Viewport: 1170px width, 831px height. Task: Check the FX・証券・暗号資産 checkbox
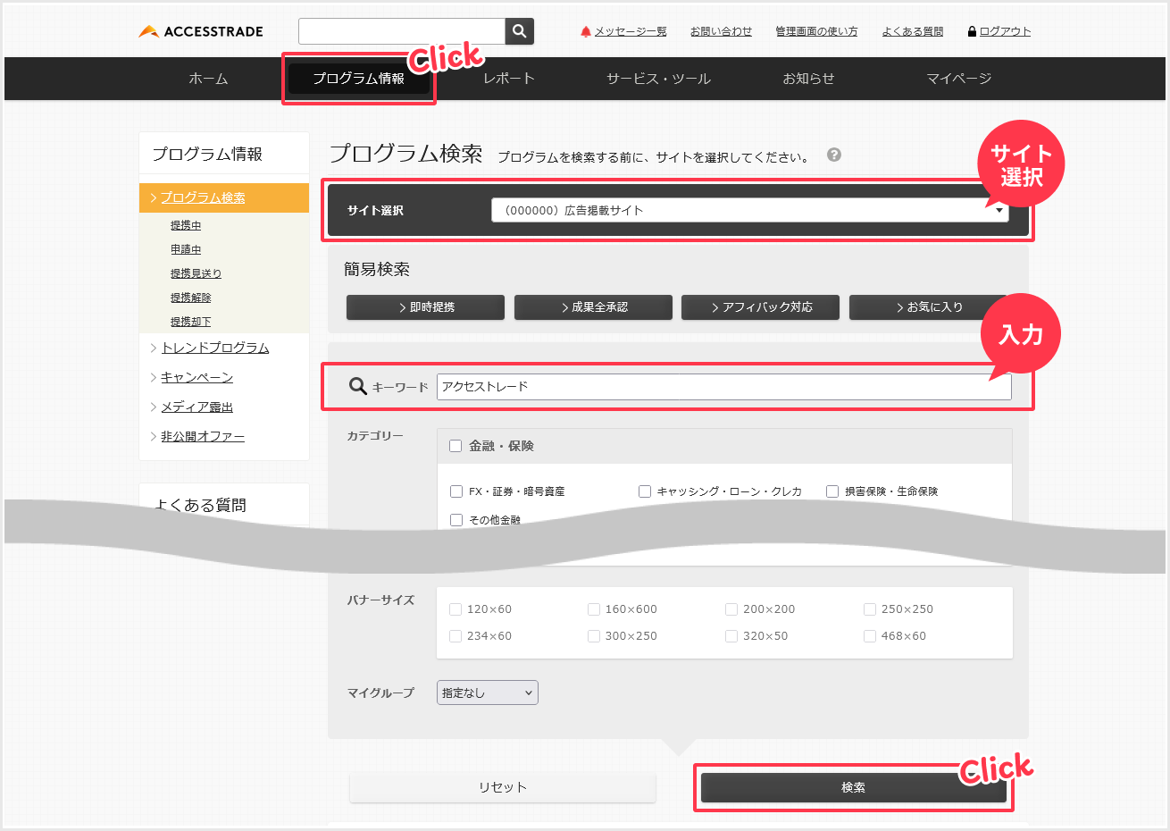(456, 491)
